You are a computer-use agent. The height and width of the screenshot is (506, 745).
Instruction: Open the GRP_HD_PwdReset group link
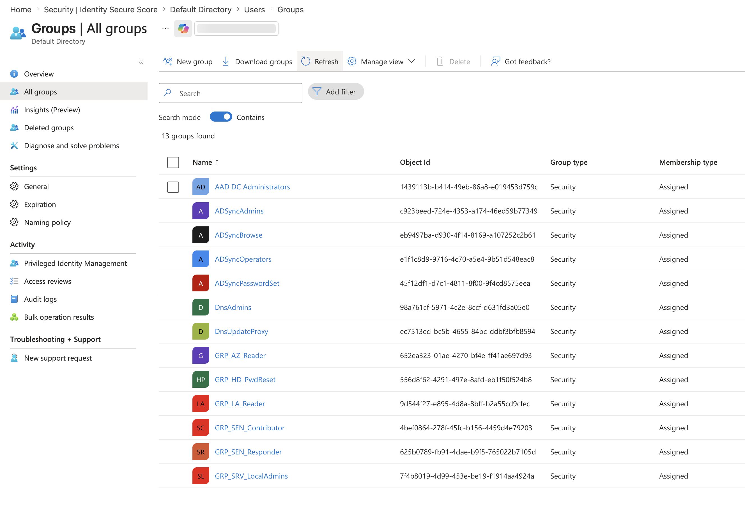245,380
